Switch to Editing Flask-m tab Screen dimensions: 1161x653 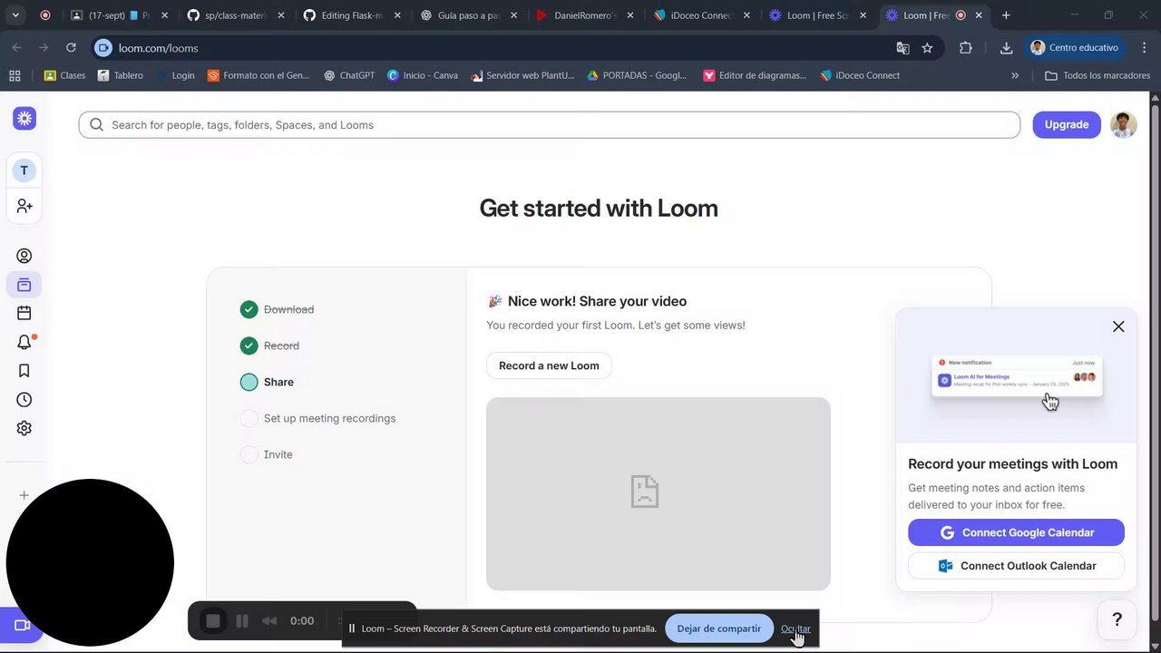pos(352,15)
